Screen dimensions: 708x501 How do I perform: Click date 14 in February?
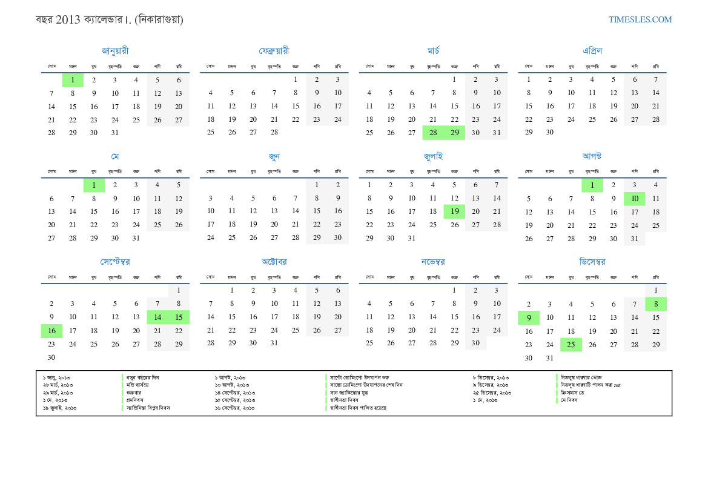[x=274, y=106]
